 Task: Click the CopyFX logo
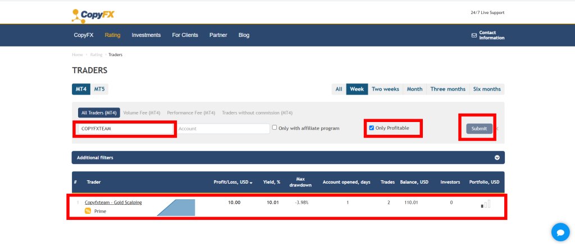(93, 15)
